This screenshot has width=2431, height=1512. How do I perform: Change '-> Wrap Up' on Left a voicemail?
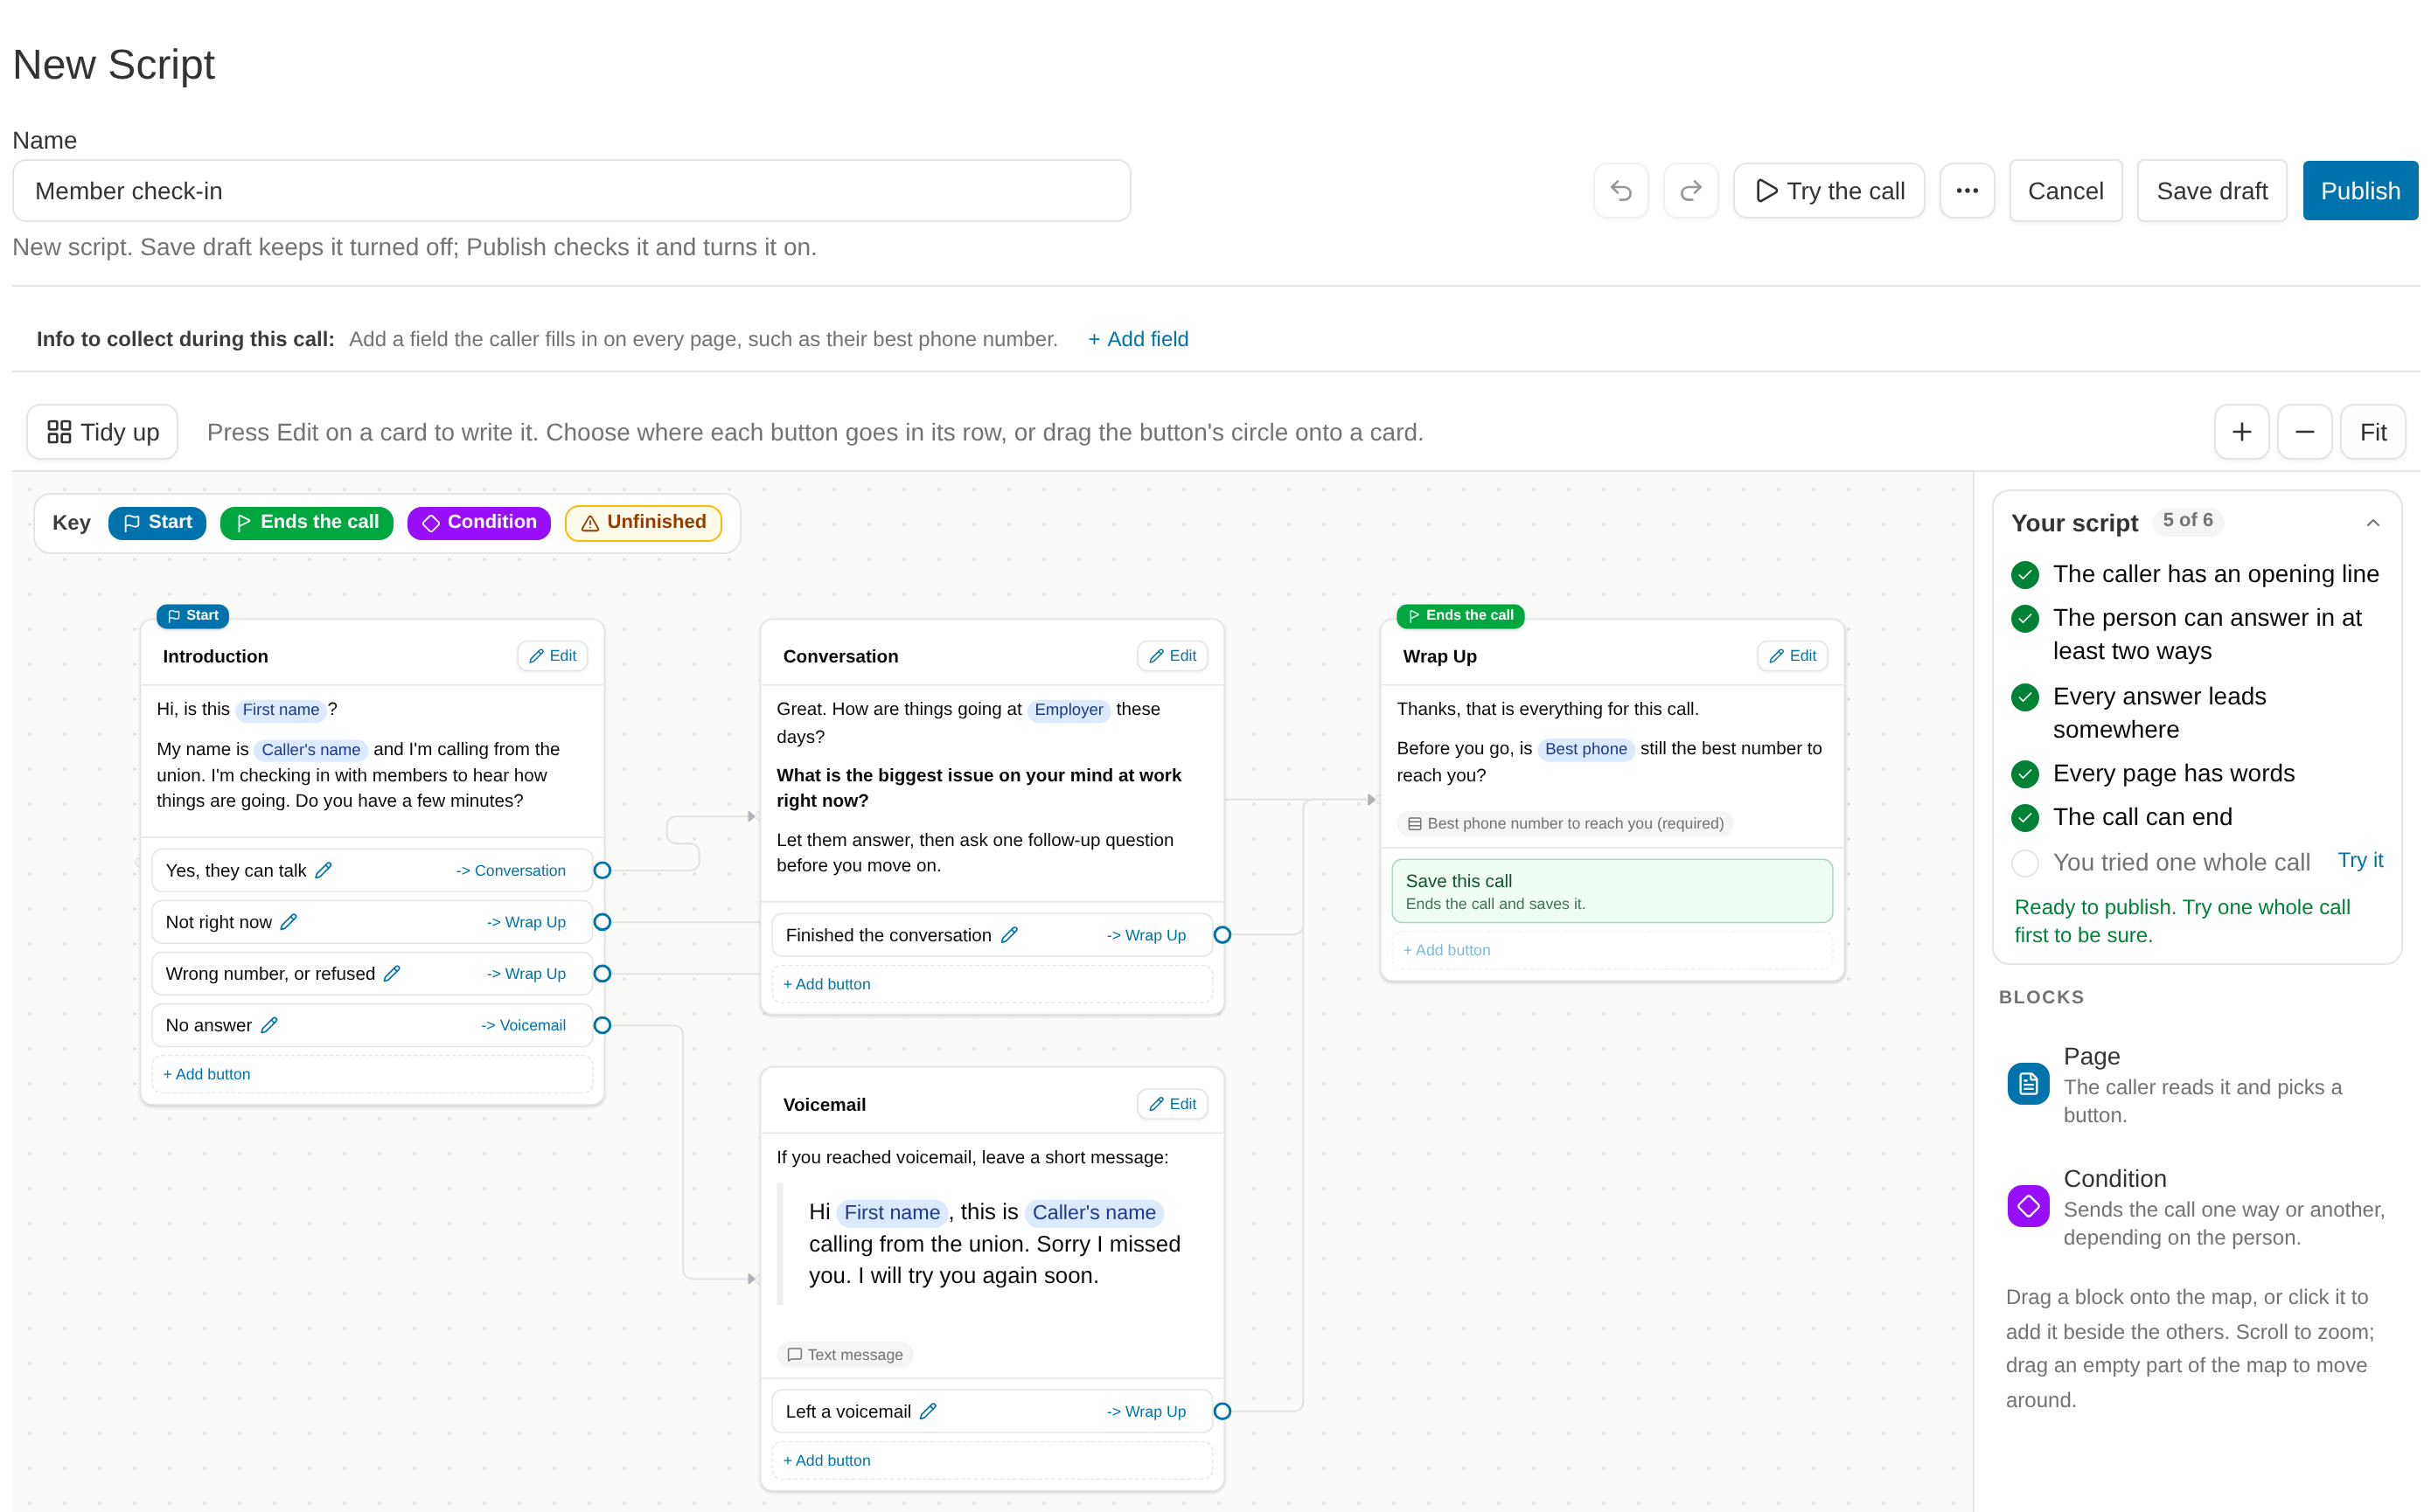click(x=1146, y=1411)
